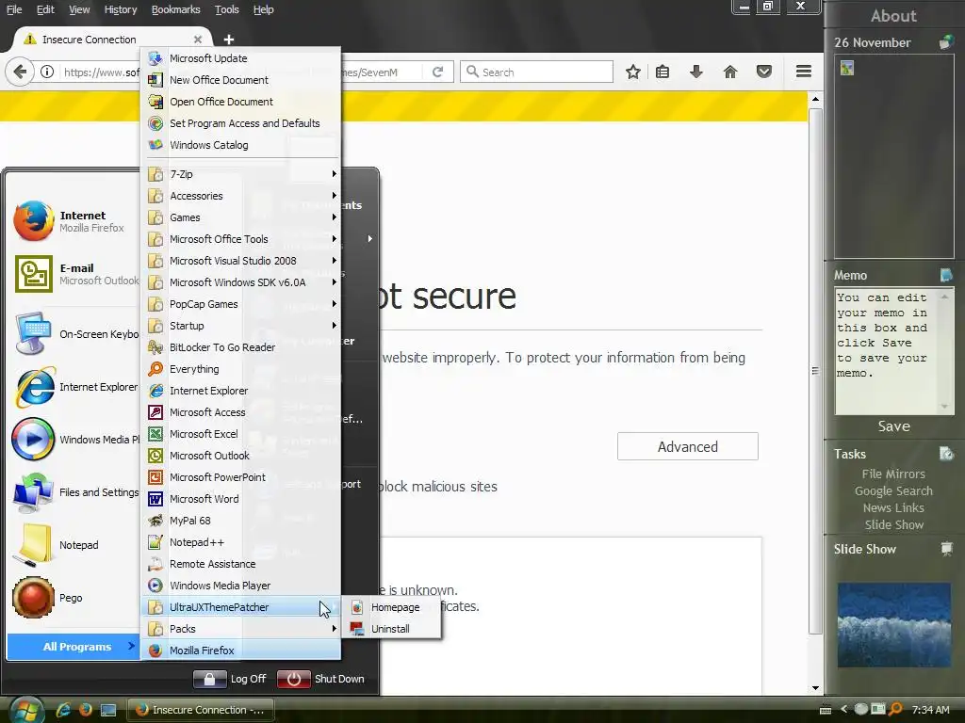This screenshot has width=965, height=723.
Task: Open Pocket icon in Firefox toolbar
Action: [x=763, y=72]
